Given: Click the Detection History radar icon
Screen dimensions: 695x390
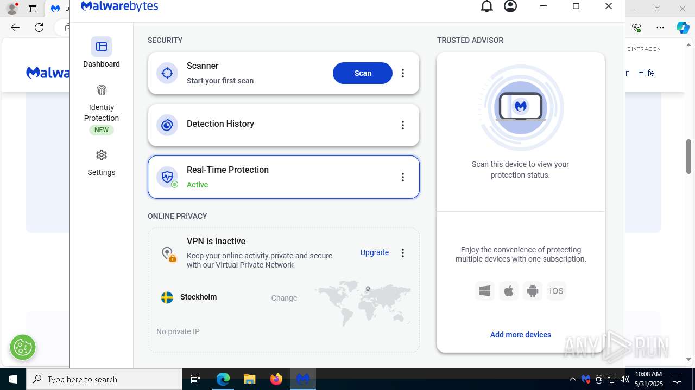Looking at the screenshot, I should pos(167,125).
